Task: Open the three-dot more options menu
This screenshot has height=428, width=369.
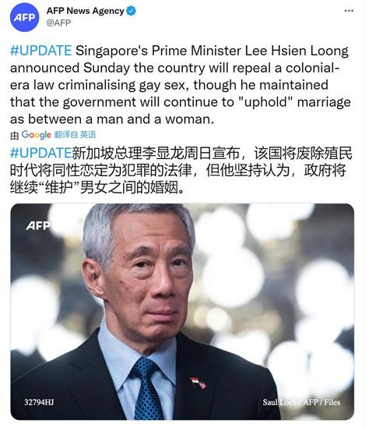Action: point(349,11)
